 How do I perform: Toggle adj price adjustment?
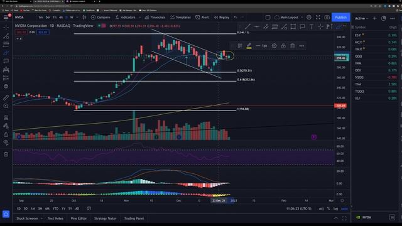tap(321, 208)
